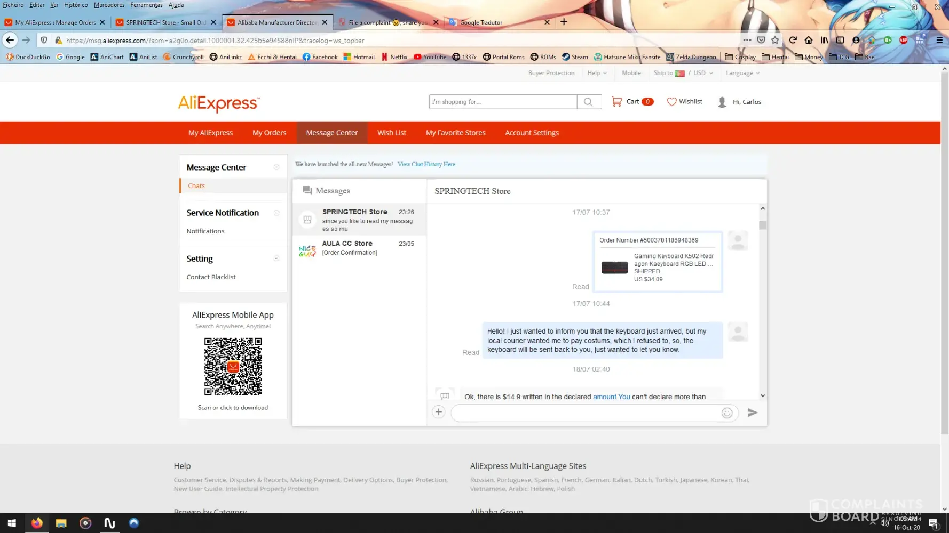Open the emoji picker in chat
The height and width of the screenshot is (533, 949).
coord(726,413)
